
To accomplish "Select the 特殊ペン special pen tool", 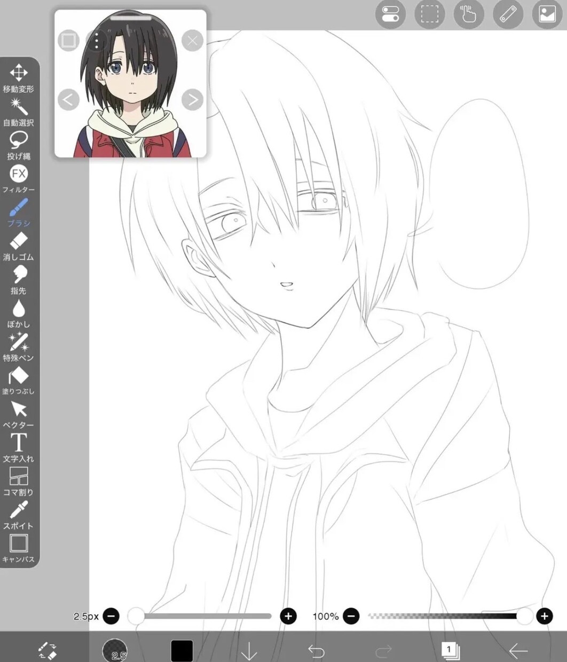I will pyautogui.click(x=19, y=347).
